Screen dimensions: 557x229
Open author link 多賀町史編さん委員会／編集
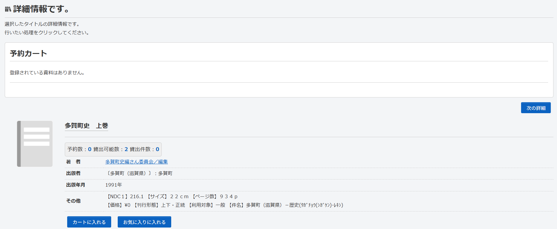[x=136, y=162]
